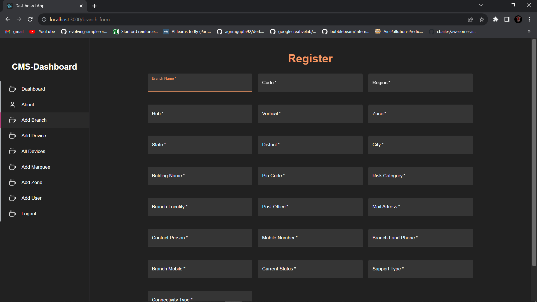
Task: Click the share icon in the address bar
Action: click(471, 20)
